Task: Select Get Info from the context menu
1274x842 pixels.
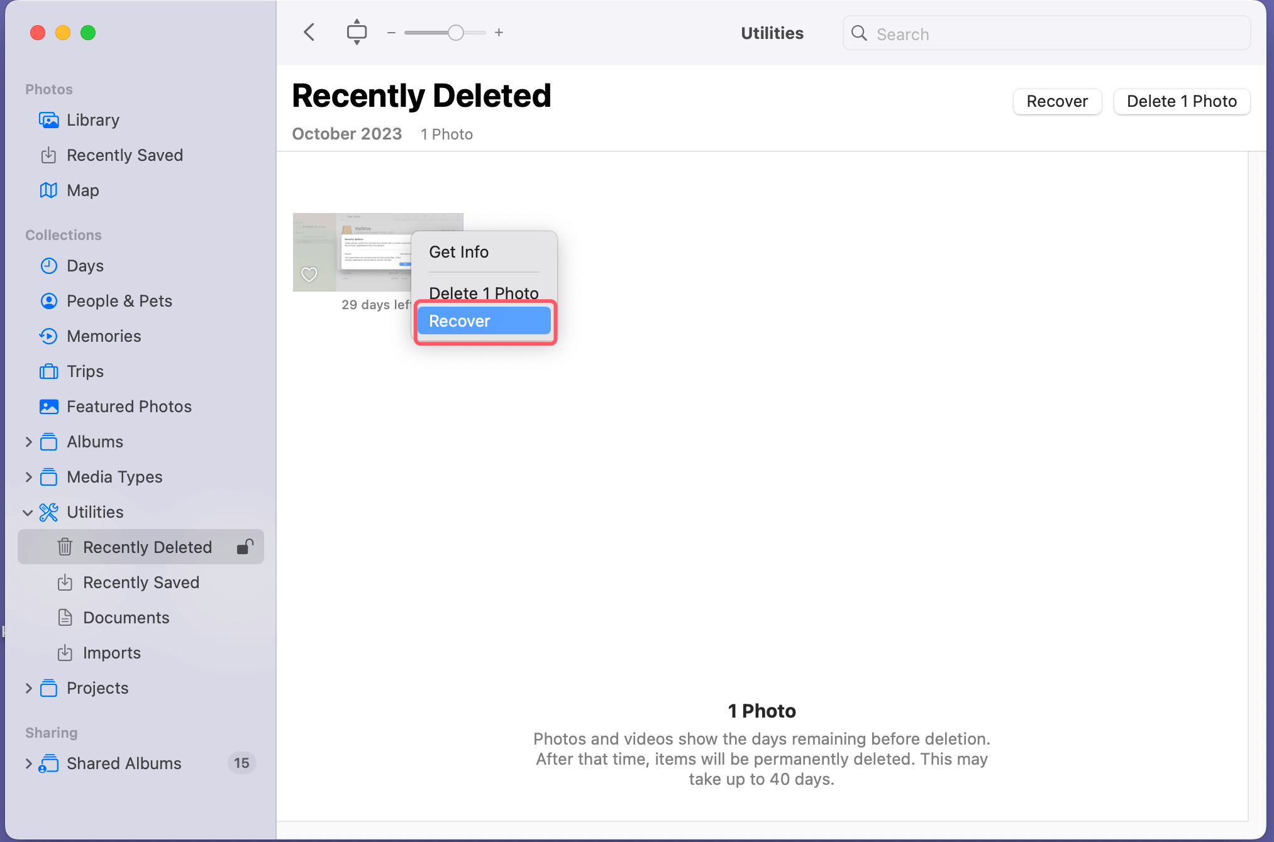Action: coord(459,252)
